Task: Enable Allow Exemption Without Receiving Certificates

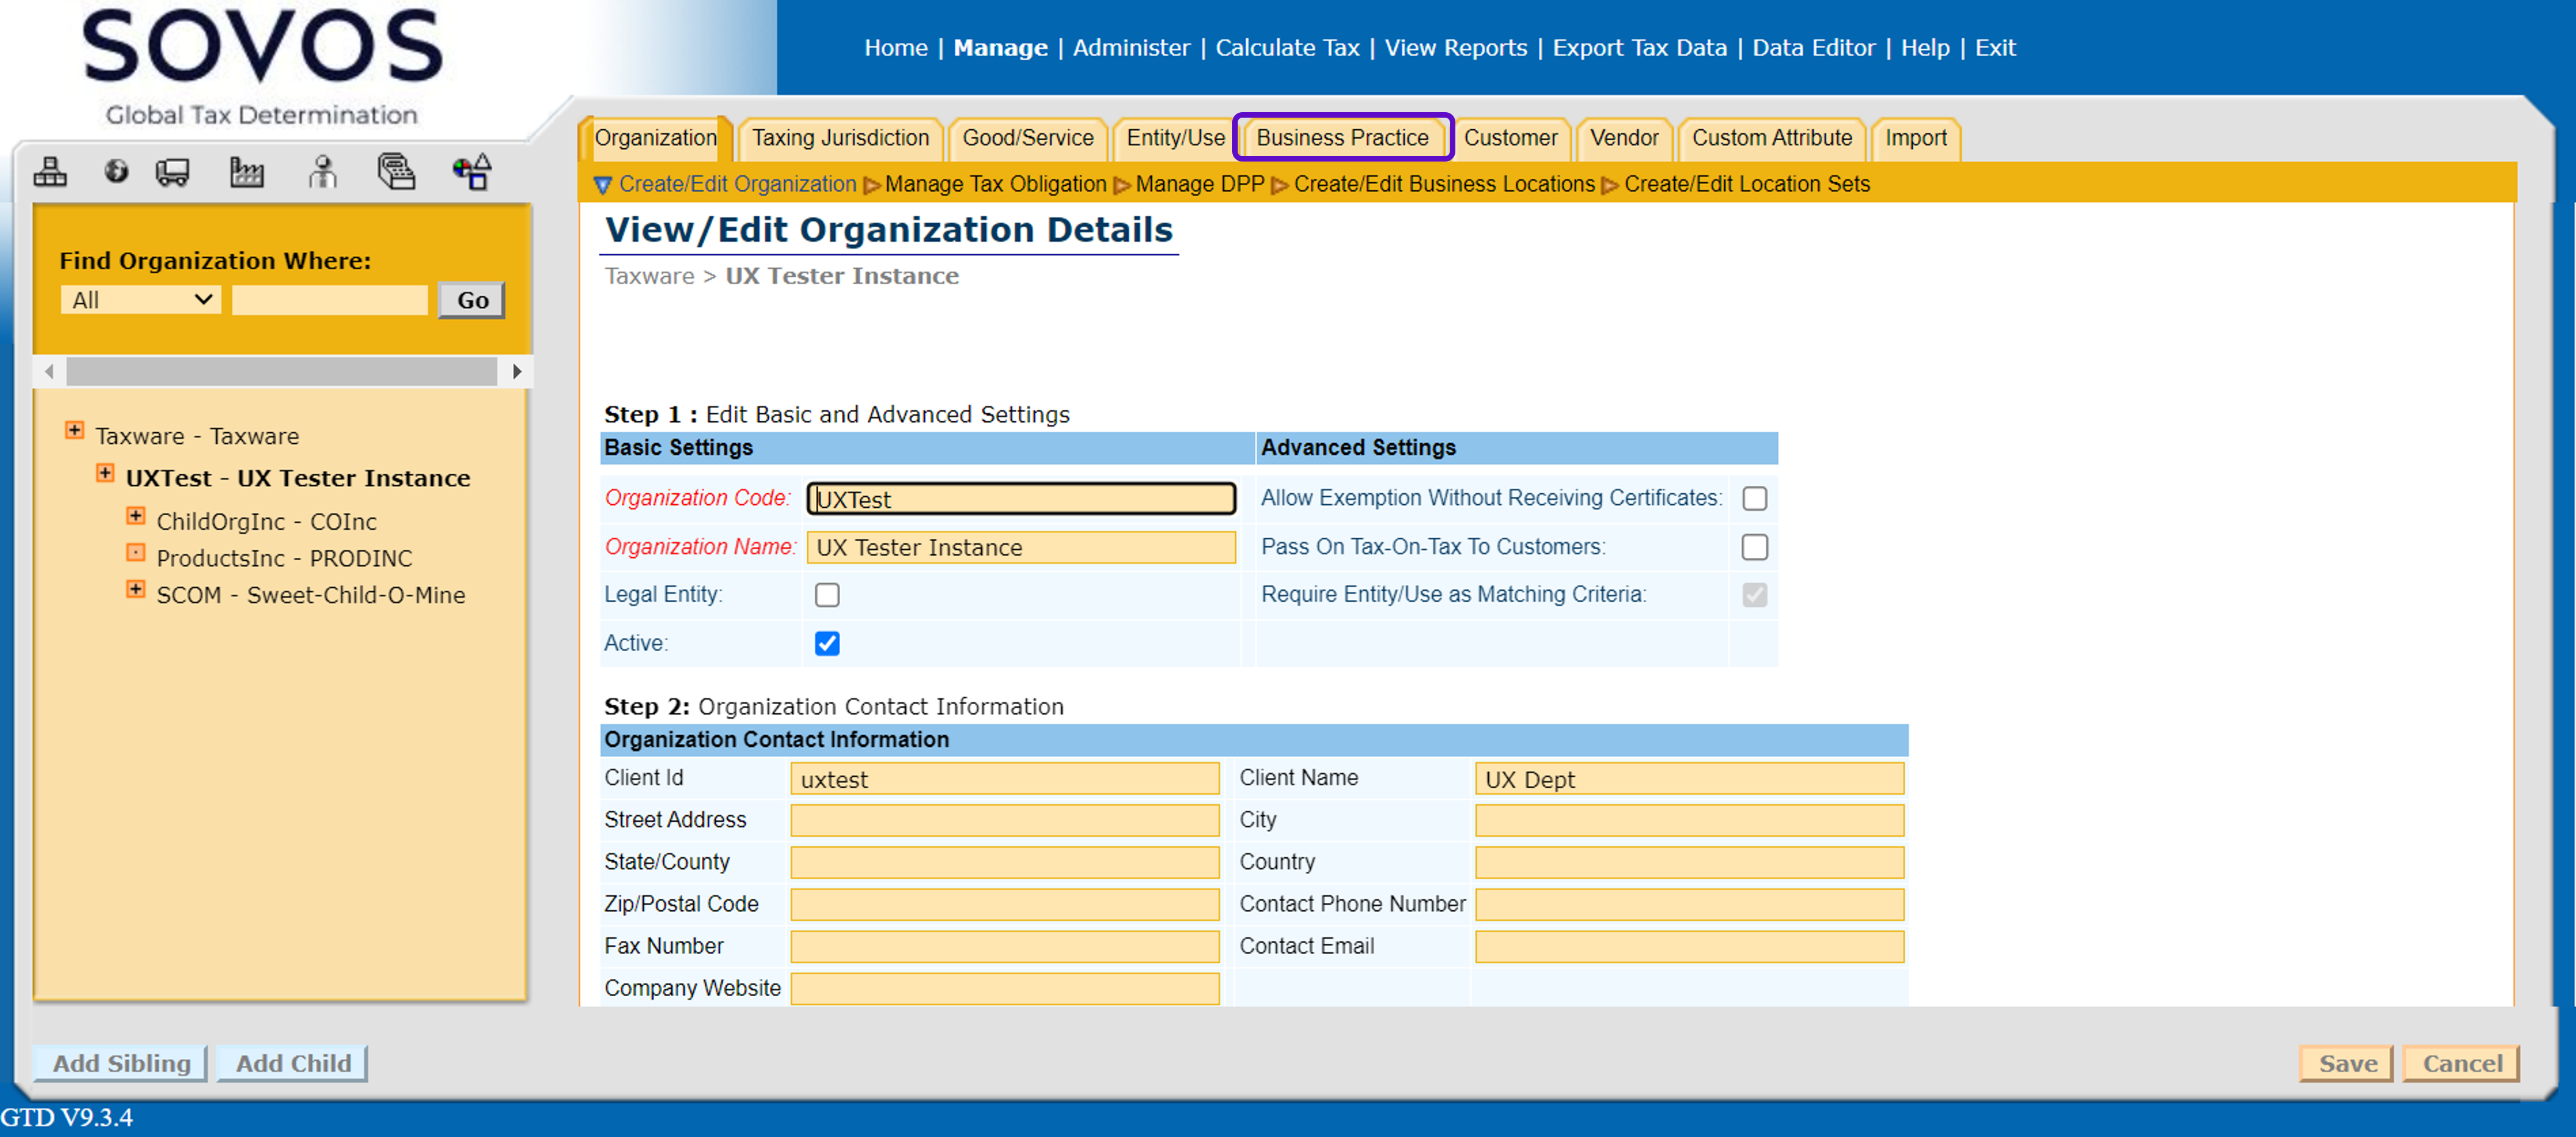Action: coord(1754,498)
